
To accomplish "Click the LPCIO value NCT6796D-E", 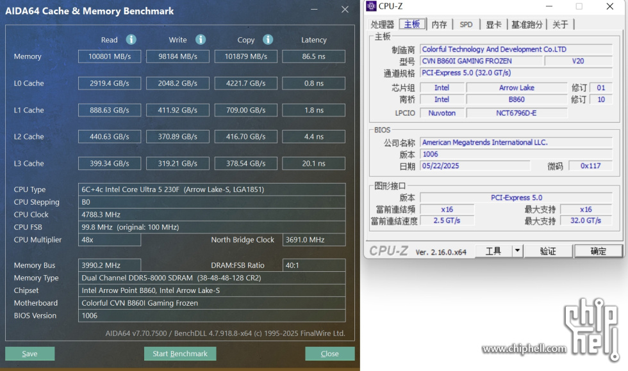I will pos(516,113).
